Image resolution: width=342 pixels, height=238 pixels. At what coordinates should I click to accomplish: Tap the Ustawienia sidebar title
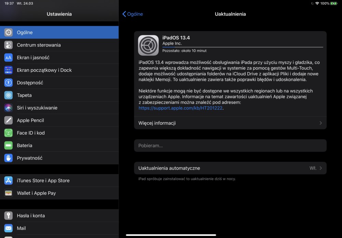59,14
